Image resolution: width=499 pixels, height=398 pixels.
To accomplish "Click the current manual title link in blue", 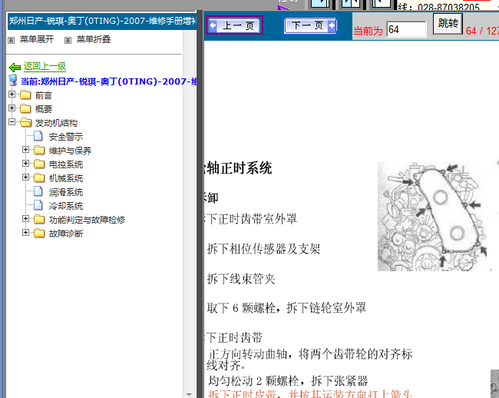I will 108,81.
